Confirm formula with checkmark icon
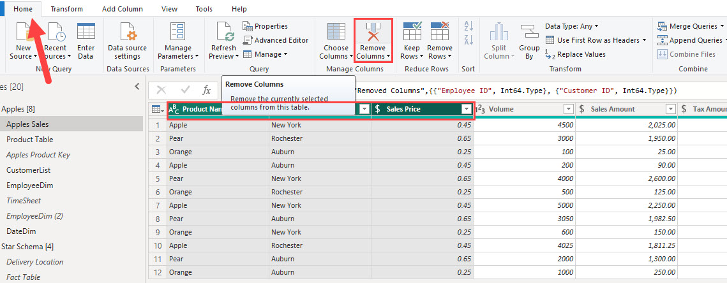Screen dimensions: 727x283 pos(186,90)
